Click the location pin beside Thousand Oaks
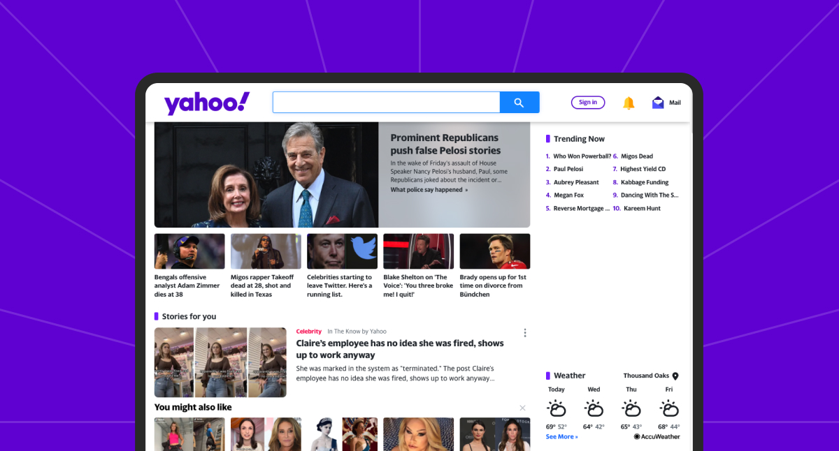Viewport: 839px width, 451px height. point(674,375)
